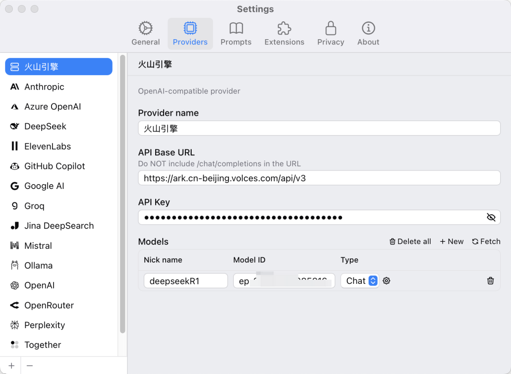Go to the Privacy tab
Image resolution: width=511 pixels, height=374 pixels.
(x=331, y=34)
